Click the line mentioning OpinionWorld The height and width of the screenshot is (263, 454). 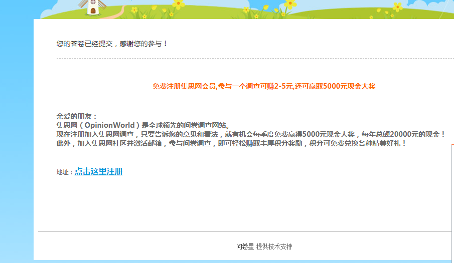143,125
